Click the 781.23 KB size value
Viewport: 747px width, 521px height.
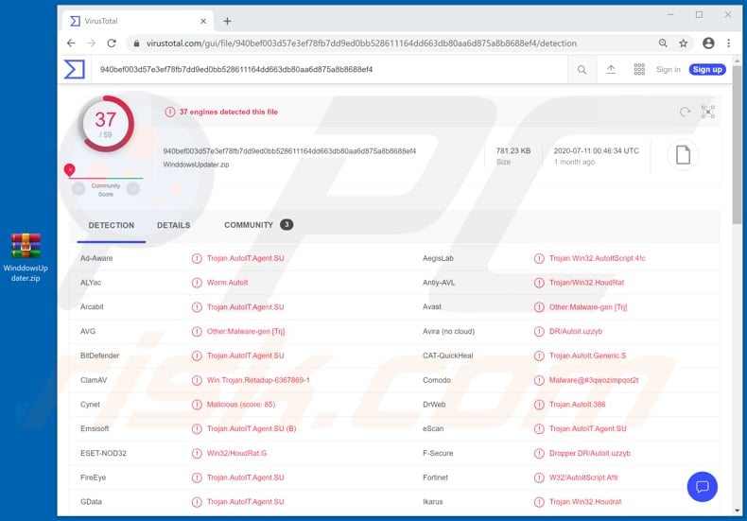(513, 151)
